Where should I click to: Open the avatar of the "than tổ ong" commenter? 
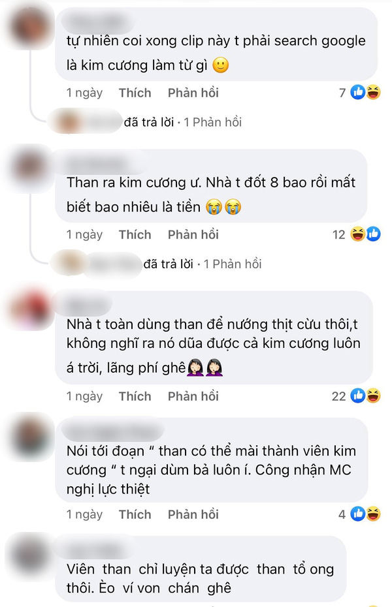(30, 556)
